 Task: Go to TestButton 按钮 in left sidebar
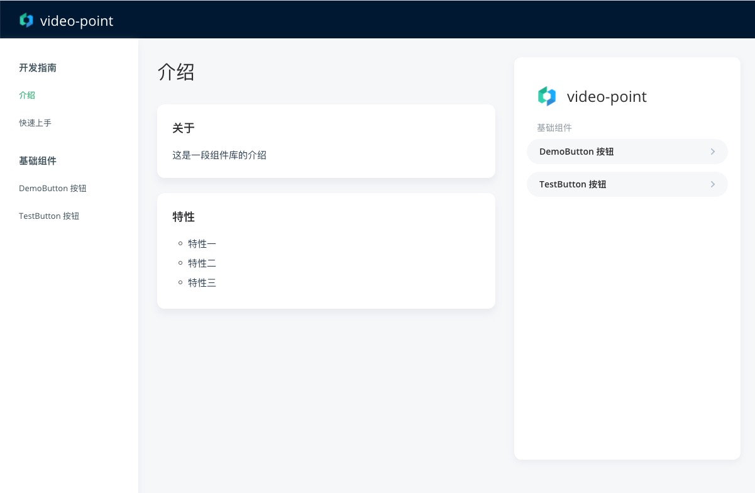tap(49, 216)
